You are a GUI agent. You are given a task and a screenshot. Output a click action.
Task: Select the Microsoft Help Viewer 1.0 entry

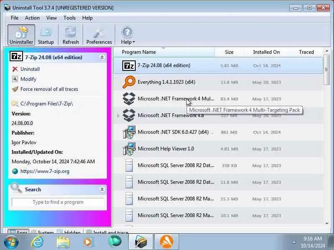coord(218,149)
